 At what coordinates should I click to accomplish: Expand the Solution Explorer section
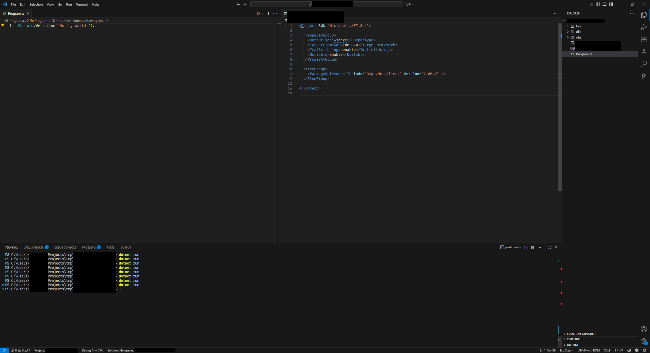click(x=581, y=334)
